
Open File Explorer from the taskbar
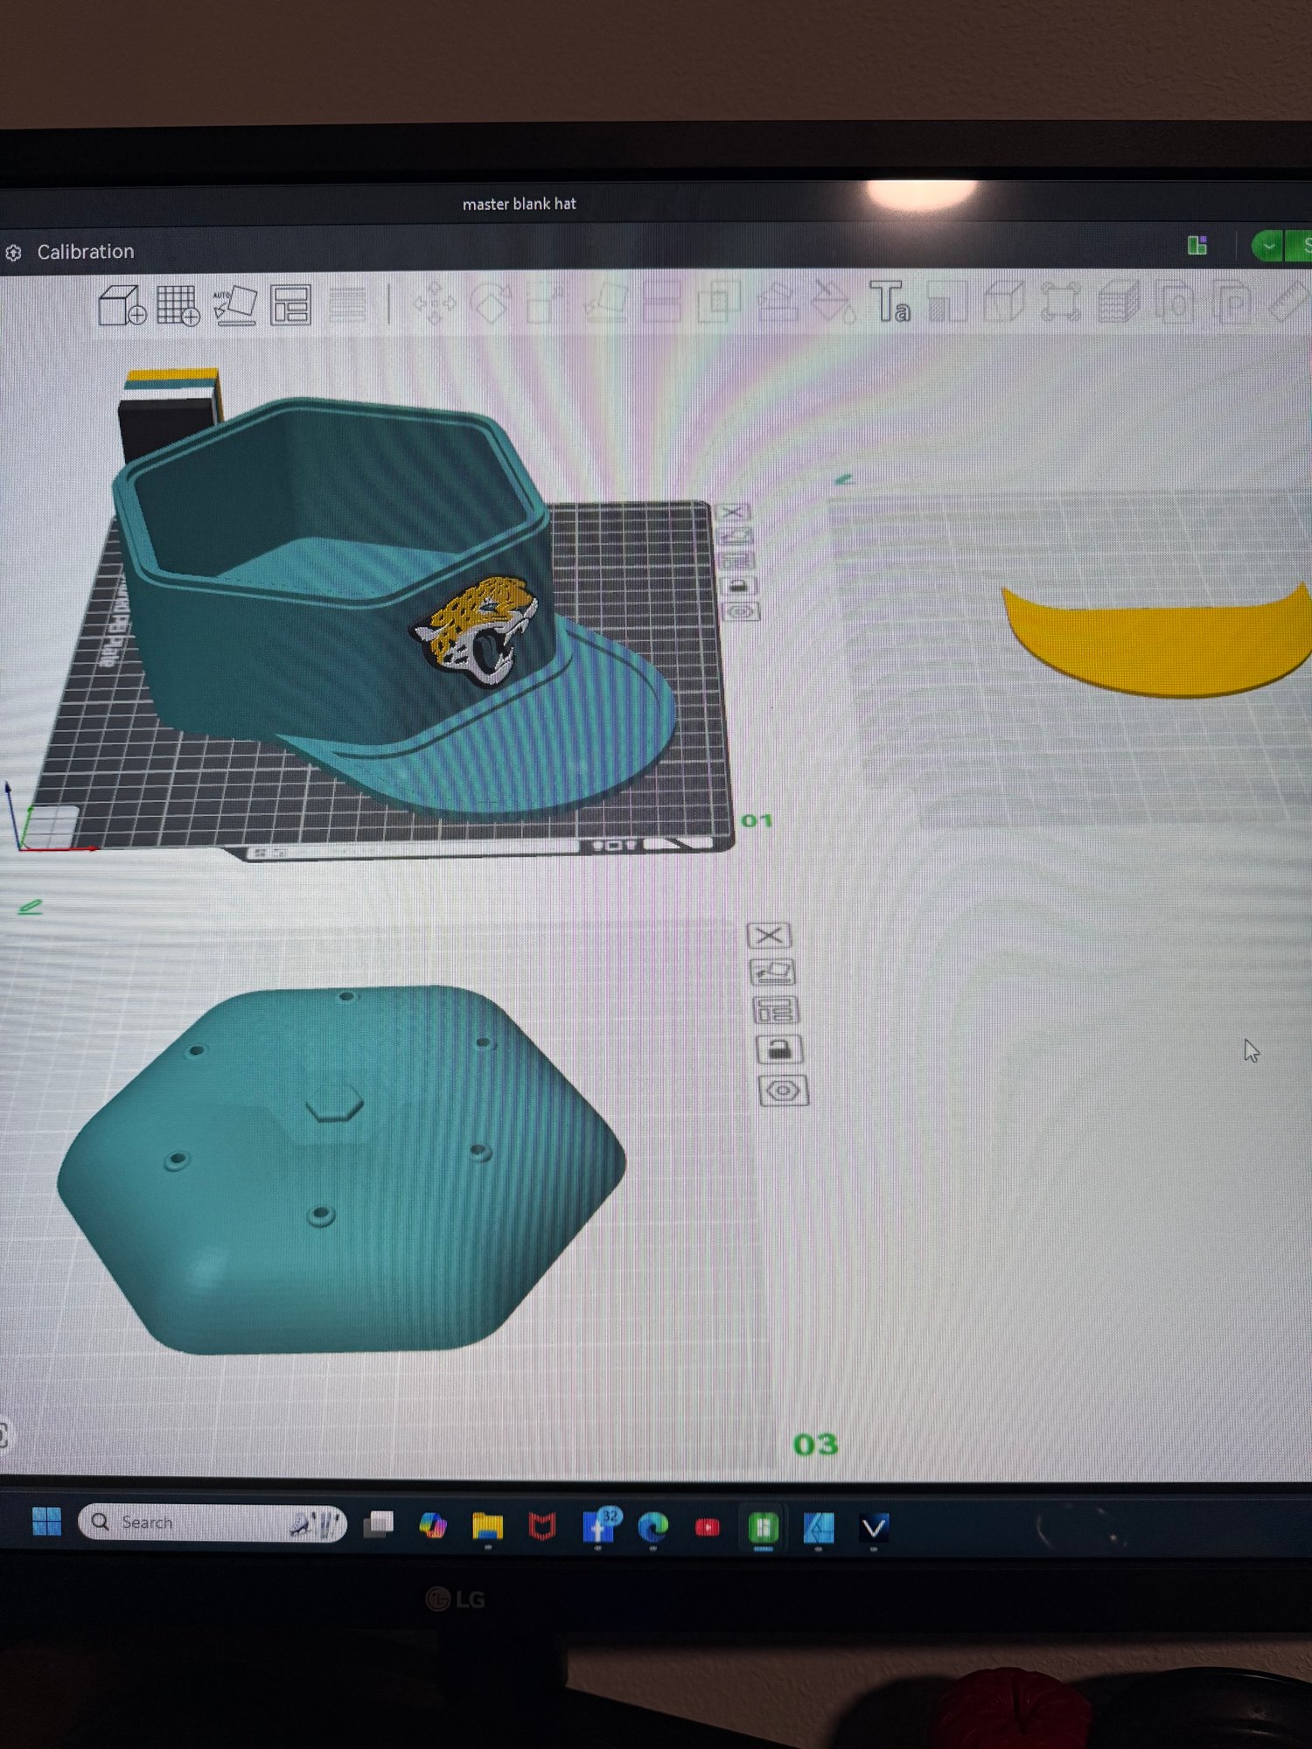487,1526
